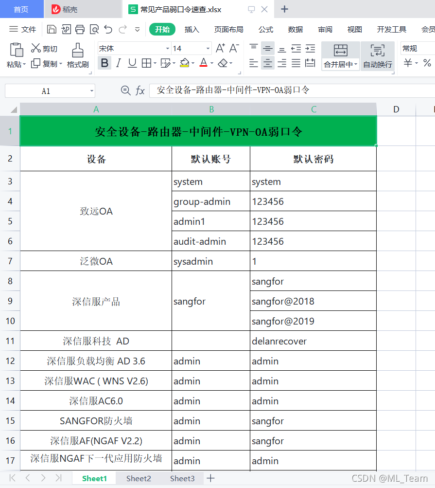
Task: Align text to bottom
Action: (x=282, y=49)
